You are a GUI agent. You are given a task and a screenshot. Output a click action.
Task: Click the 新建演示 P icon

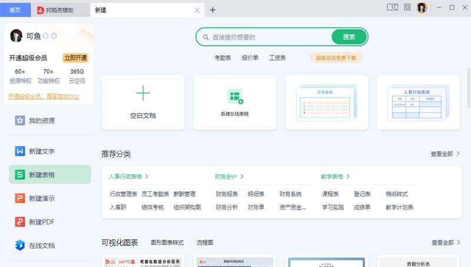tap(20, 198)
